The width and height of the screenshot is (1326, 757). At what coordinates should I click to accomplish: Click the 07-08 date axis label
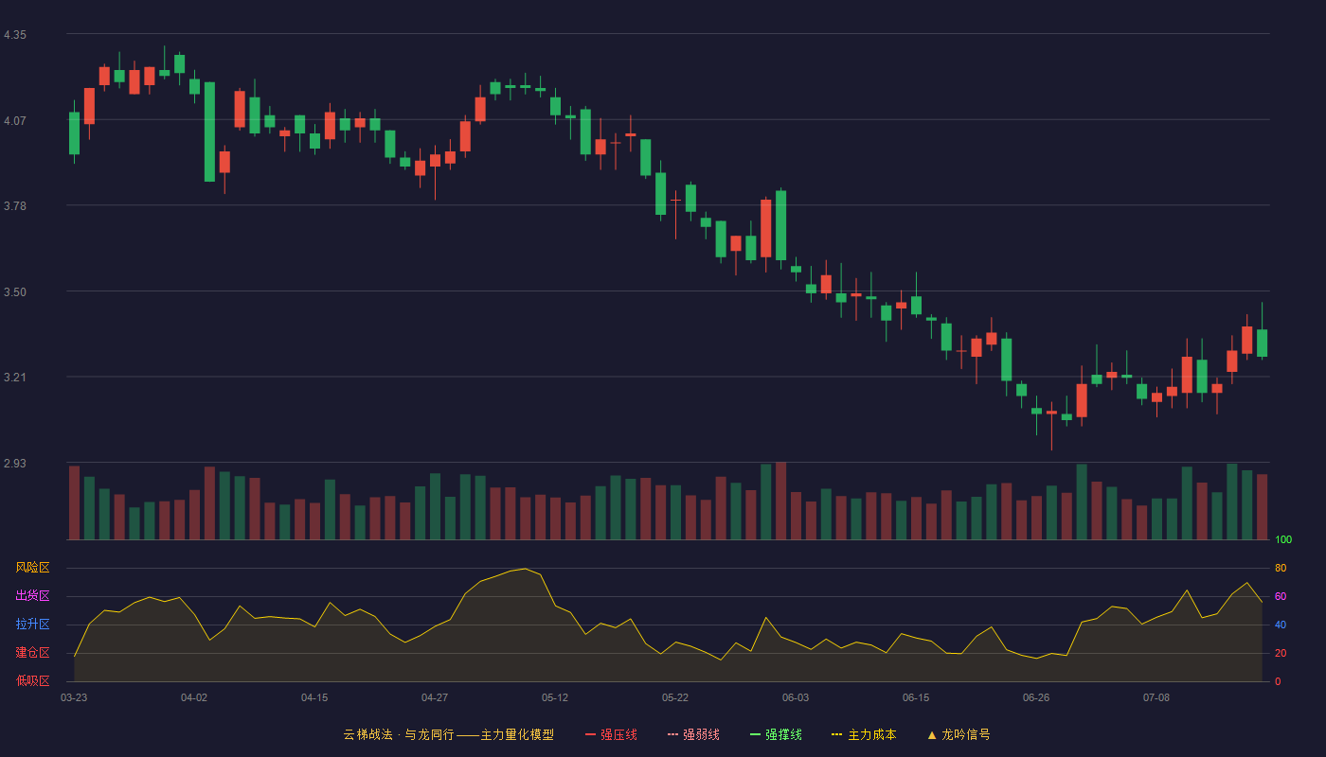pyautogui.click(x=1156, y=697)
